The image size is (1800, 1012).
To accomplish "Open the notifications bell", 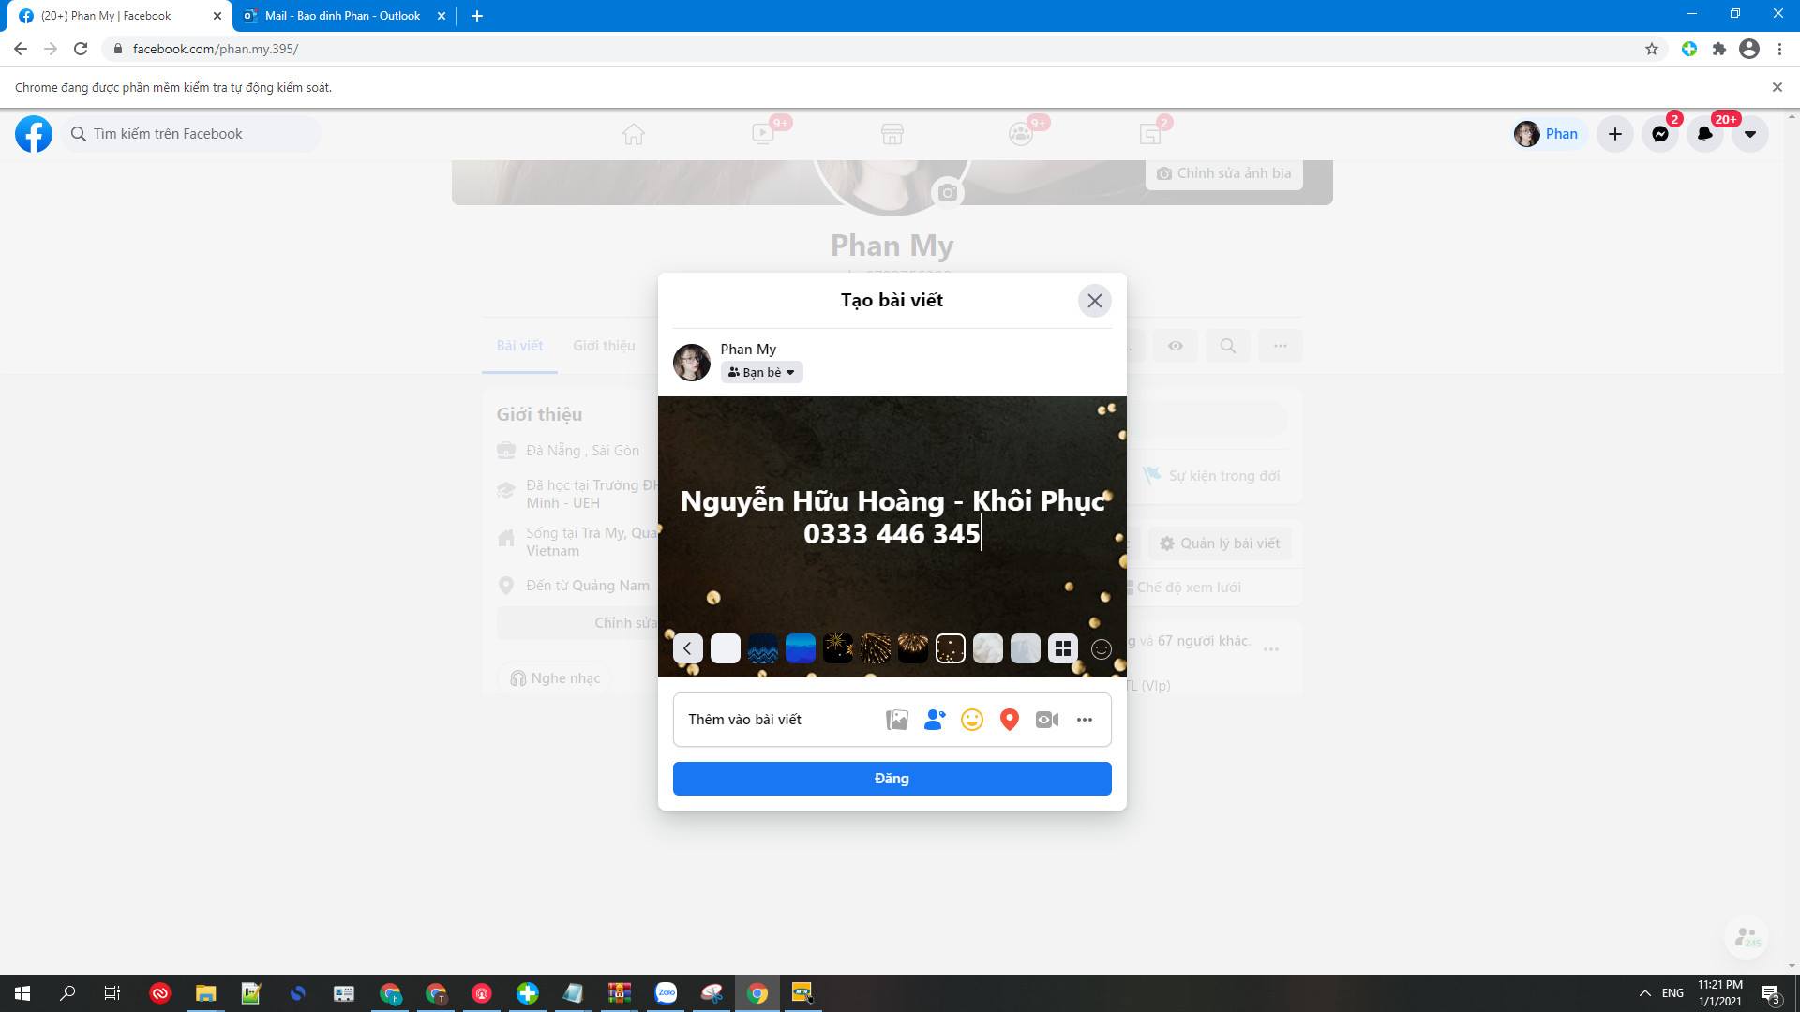I will 1705,134.
